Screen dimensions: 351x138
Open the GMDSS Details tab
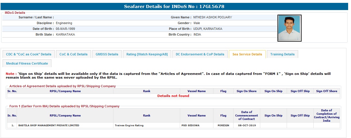click(x=107, y=54)
